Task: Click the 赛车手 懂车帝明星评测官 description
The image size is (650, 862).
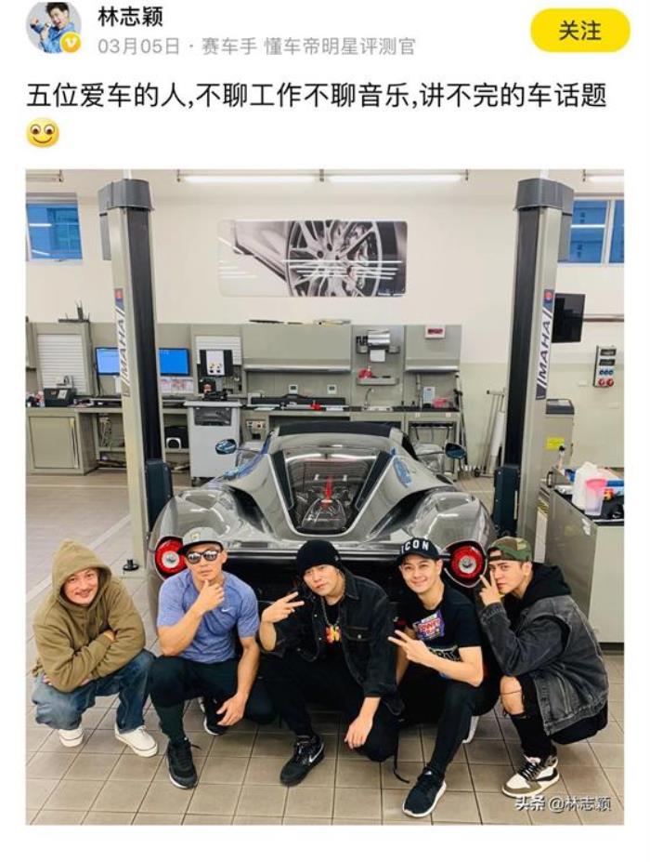Action: 308,46
